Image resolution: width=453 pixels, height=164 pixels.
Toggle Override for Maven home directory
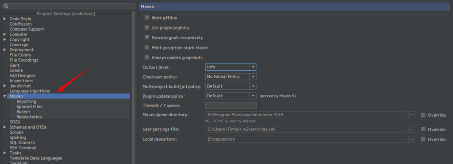coord(423,115)
